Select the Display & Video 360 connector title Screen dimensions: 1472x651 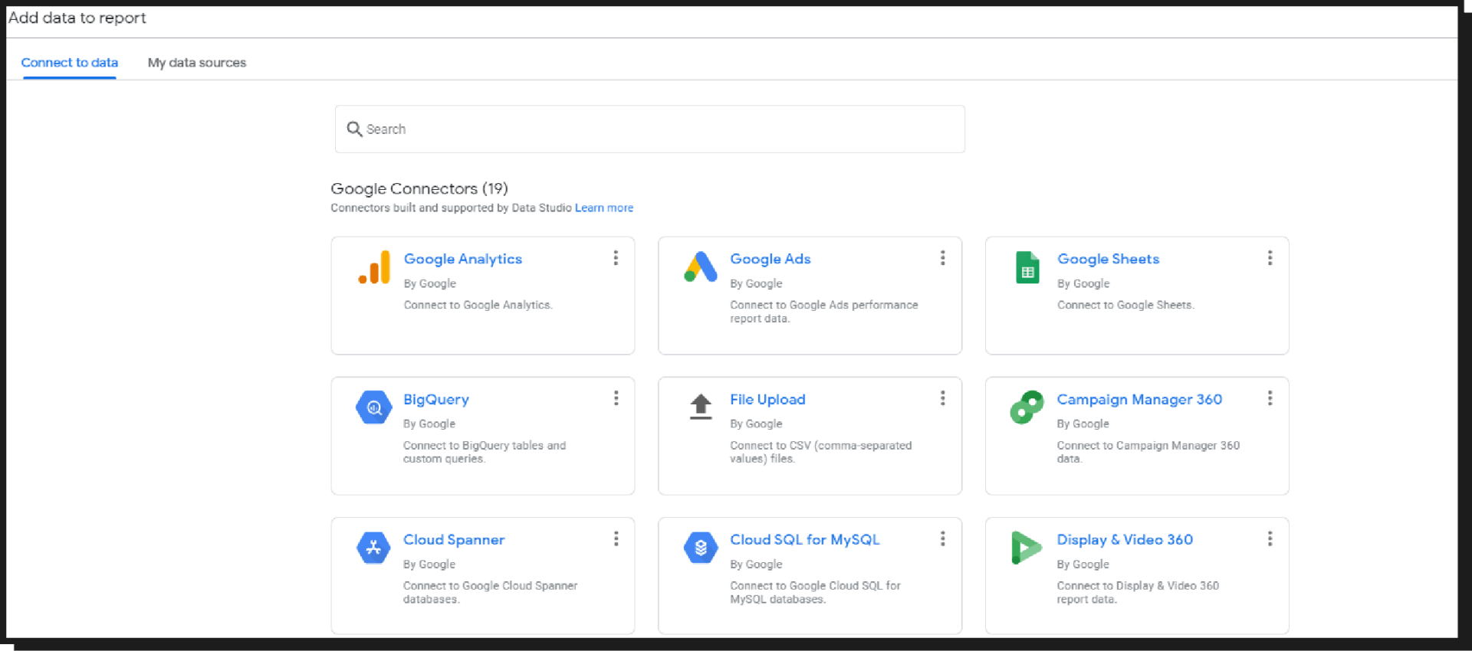(x=1125, y=540)
